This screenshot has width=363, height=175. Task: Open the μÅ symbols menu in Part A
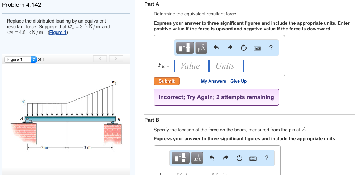click(x=201, y=48)
